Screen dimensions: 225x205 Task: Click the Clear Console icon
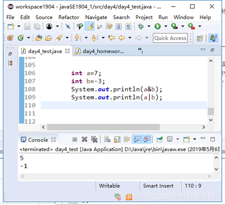107,139
